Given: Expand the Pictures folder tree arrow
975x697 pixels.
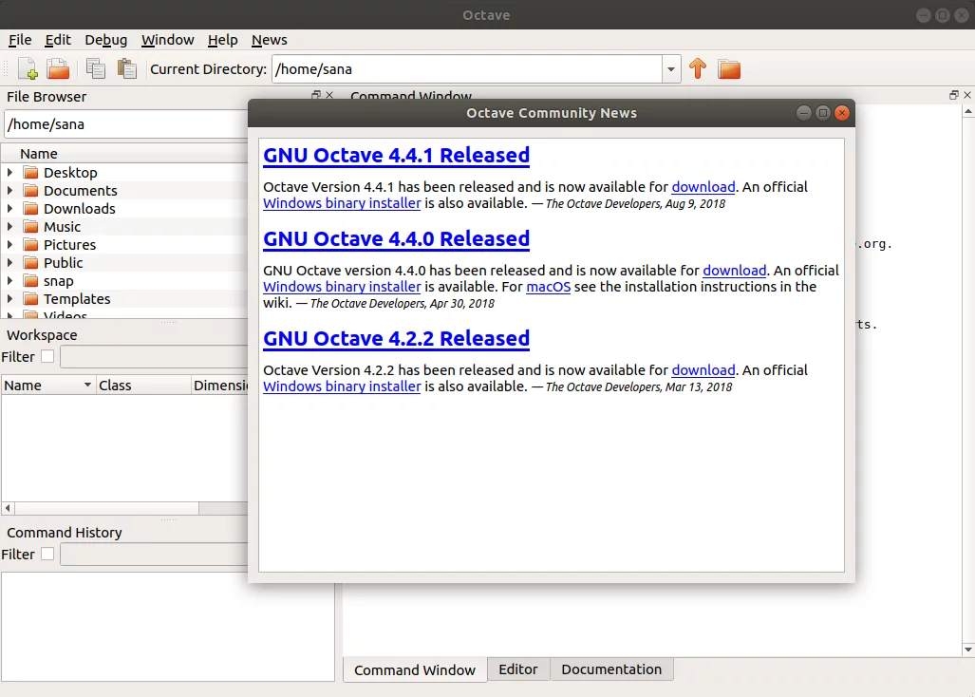Looking at the screenshot, I should [9, 244].
